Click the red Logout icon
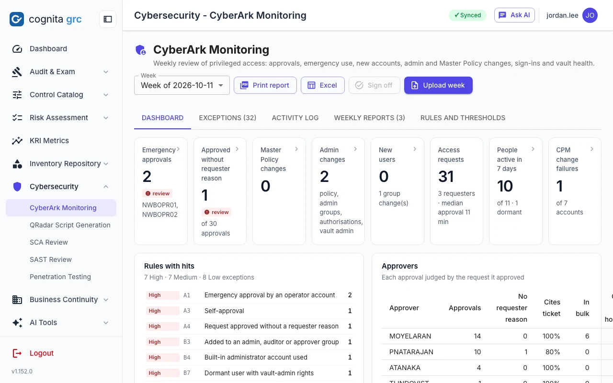Viewport: 613px width, 383px height. coord(17,353)
